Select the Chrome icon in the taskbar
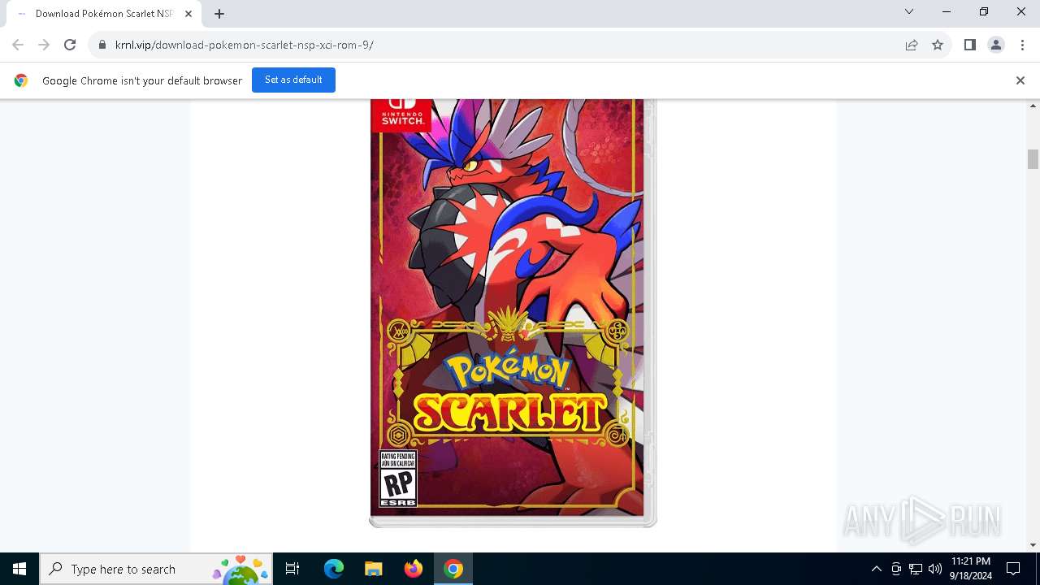 pos(453,569)
